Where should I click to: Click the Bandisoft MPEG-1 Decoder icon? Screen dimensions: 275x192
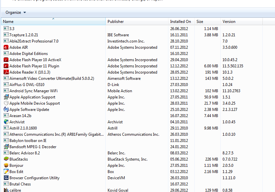click(x=6, y=147)
